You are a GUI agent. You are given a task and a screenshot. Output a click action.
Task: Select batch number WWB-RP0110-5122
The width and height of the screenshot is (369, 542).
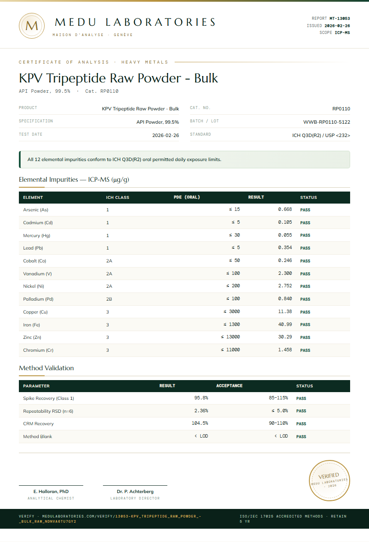(327, 122)
